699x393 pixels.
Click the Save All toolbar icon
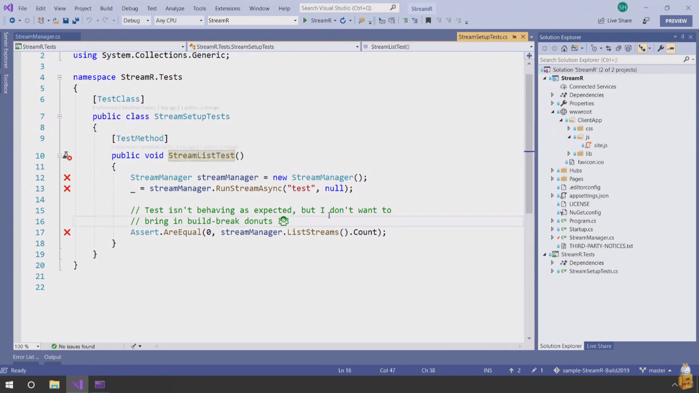point(75,21)
